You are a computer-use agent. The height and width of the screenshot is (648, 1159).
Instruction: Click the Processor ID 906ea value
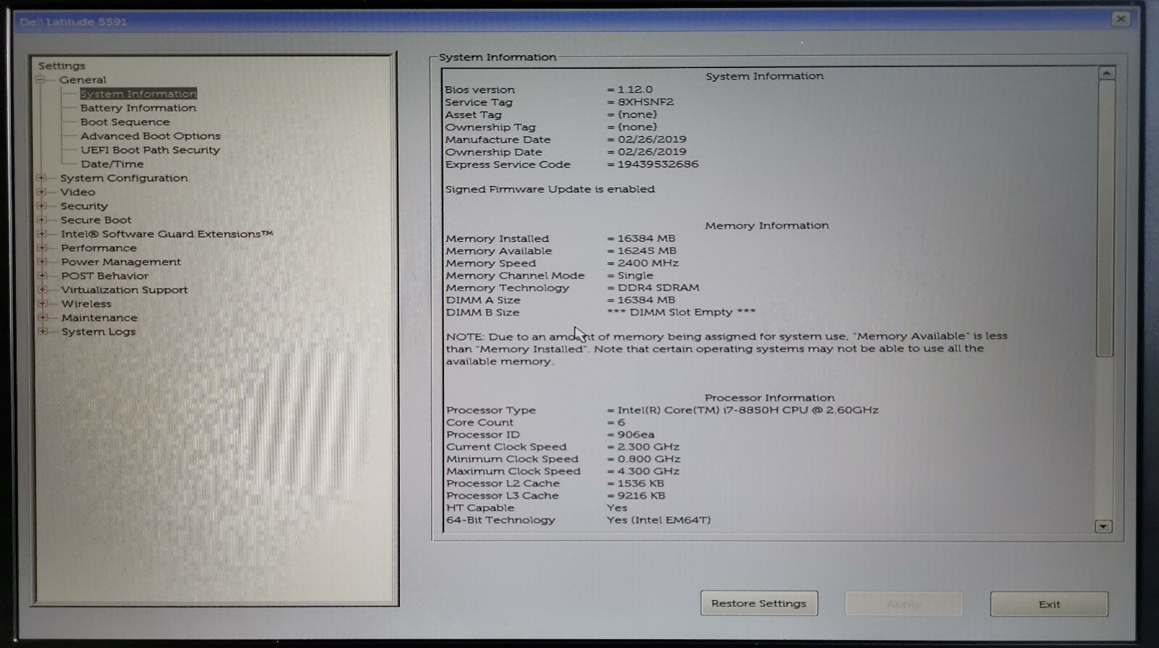pyautogui.click(x=636, y=434)
